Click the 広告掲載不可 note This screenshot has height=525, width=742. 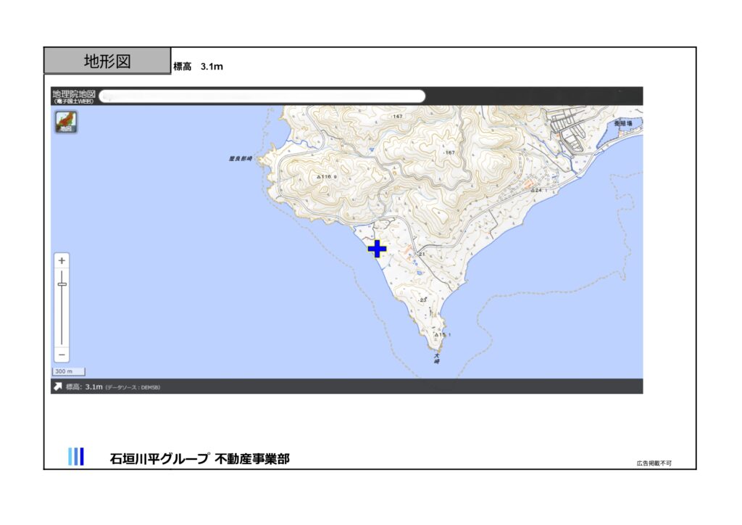click(654, 463)
